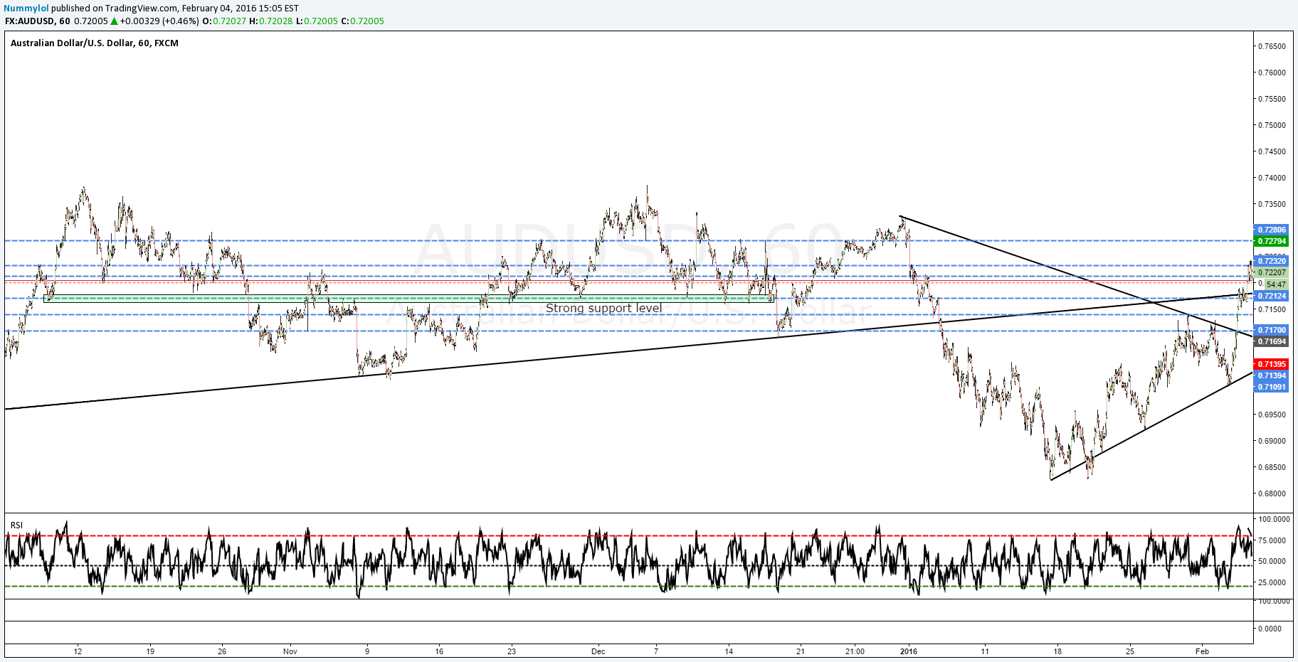Click the +0.00329 (+0.46%) change value

click(x=159, y=21)
